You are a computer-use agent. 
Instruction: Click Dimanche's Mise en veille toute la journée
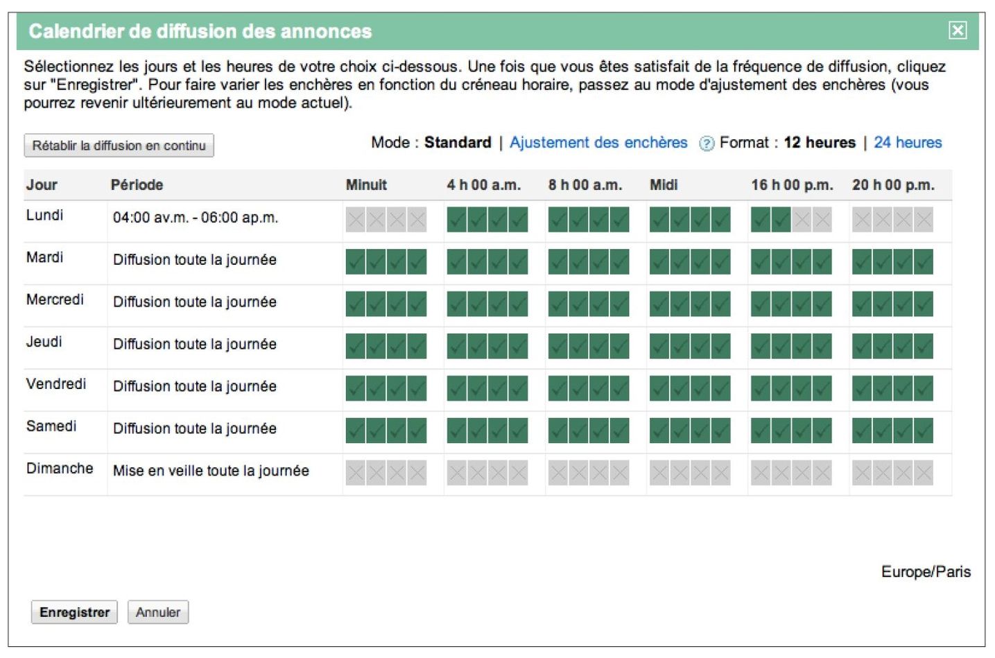[x=211, y=471]
